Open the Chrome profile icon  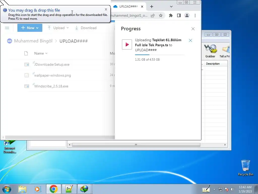pyautogui.click(x=187, y=15)
